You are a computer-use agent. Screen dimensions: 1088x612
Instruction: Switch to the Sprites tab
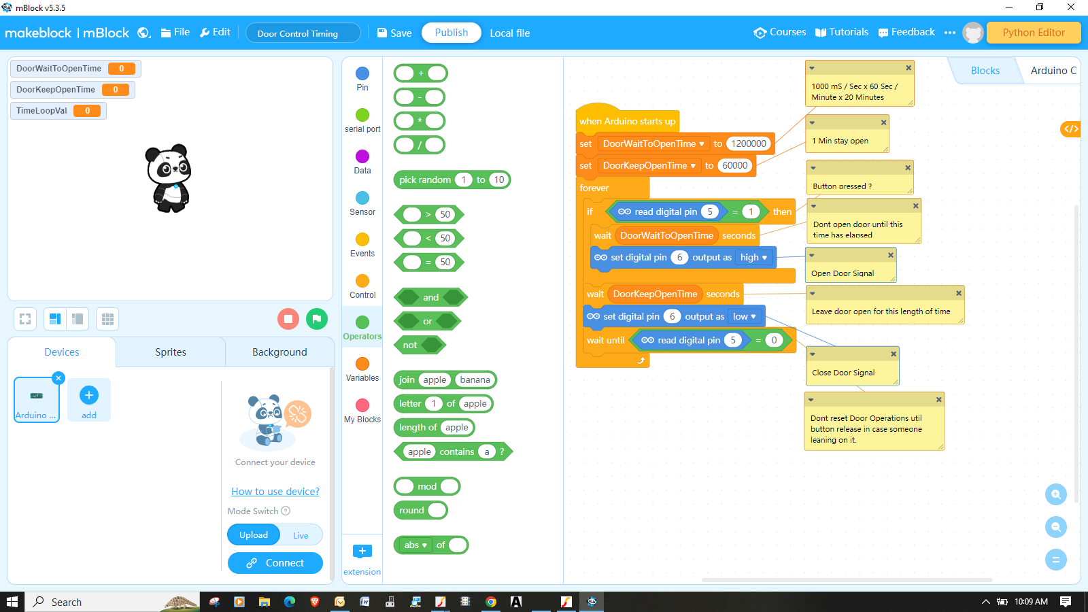171,352
